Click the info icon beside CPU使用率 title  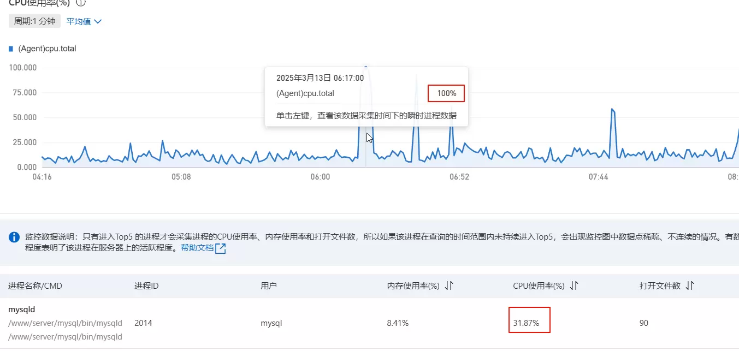(80, 2)
